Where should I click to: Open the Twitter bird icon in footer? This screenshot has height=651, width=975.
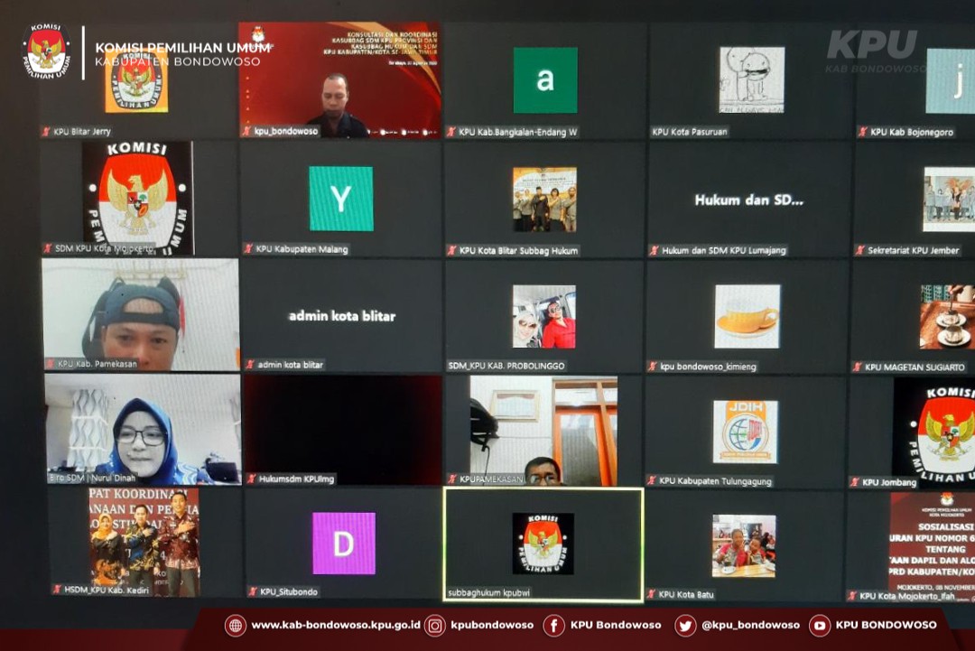coord(685,626)
